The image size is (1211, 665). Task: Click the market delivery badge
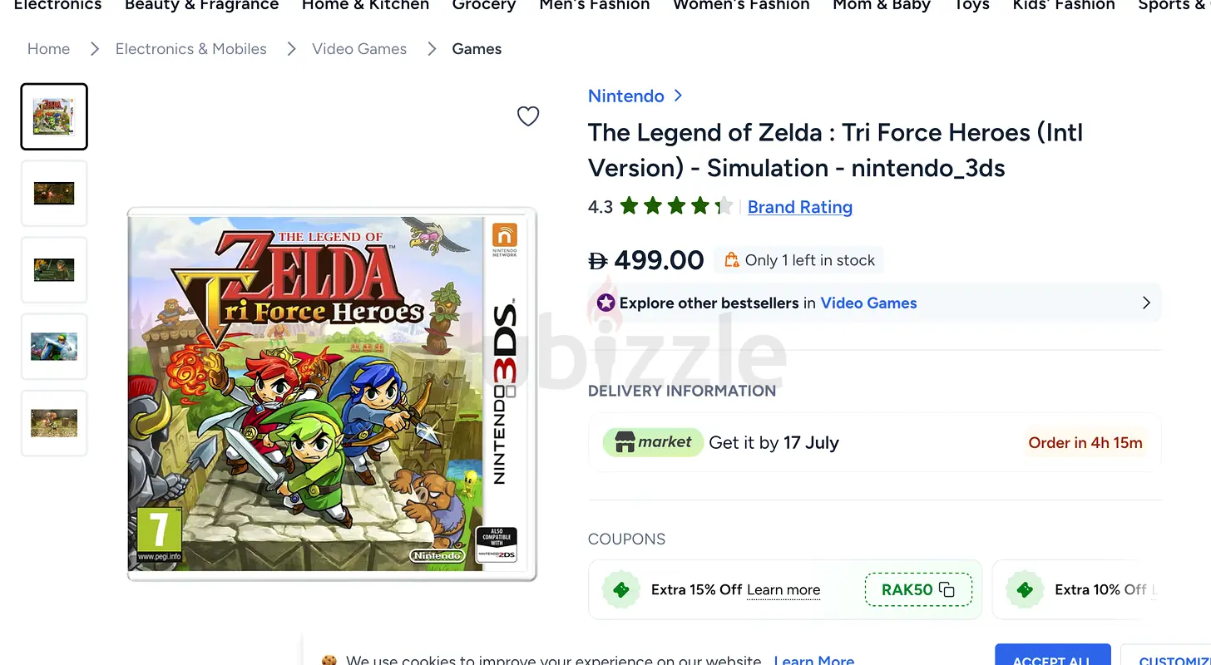(653, 442)
